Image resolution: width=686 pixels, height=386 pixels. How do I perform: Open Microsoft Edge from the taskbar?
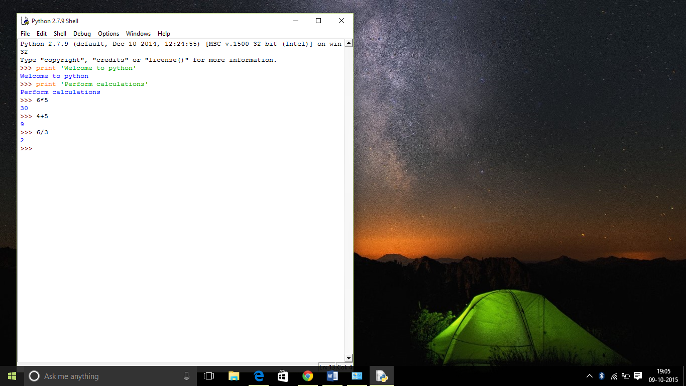point(259,376)
